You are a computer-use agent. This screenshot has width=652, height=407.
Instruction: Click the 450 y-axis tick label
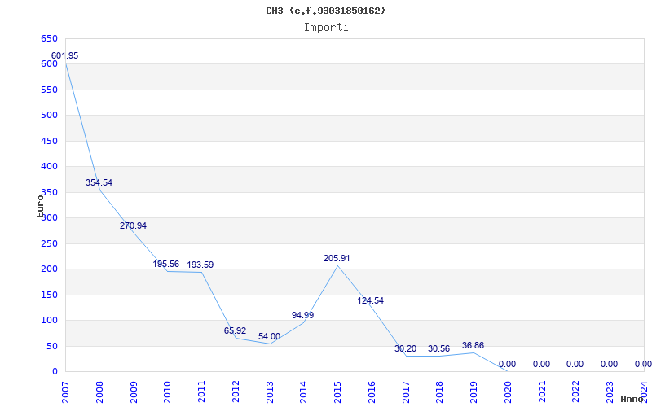(x=49, y=141)
